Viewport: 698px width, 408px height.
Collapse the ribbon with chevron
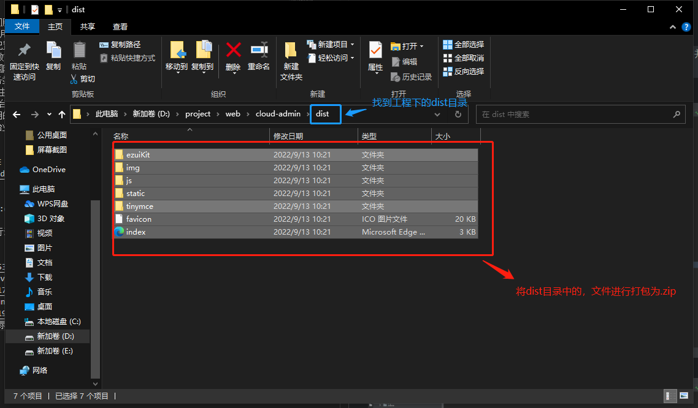coord(673,27)
